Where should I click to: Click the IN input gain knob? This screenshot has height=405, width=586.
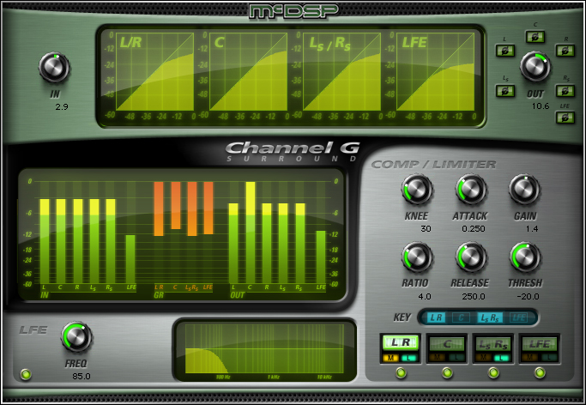(54, 68)
